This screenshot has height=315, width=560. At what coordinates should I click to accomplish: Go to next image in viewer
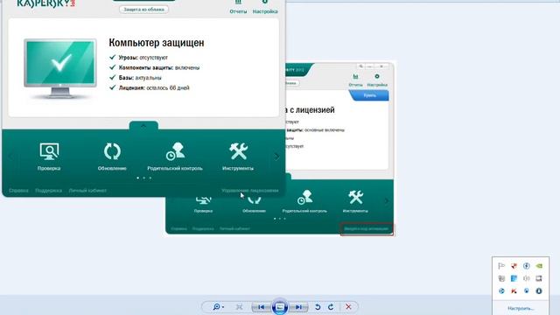coord(298,307)
